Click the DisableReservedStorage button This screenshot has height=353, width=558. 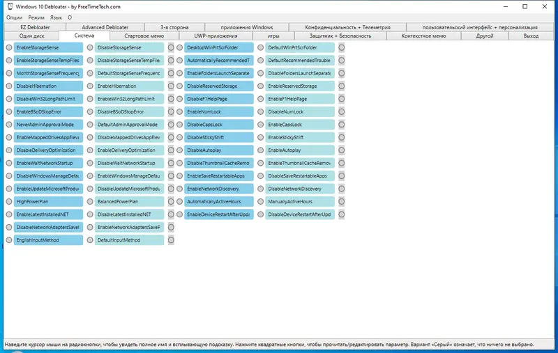click(x=219, y=86)
